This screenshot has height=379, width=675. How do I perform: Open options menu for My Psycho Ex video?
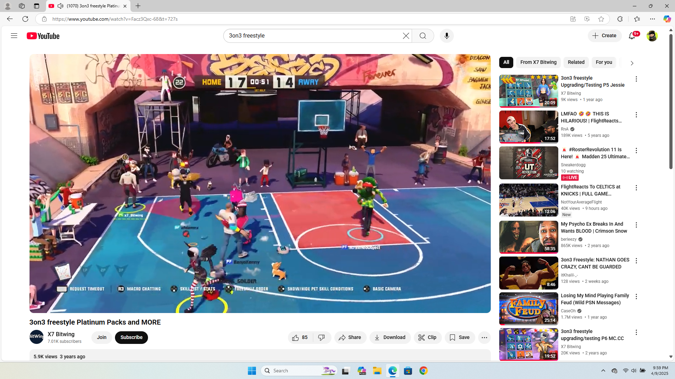pyautogui.click(x=636, y=225)
